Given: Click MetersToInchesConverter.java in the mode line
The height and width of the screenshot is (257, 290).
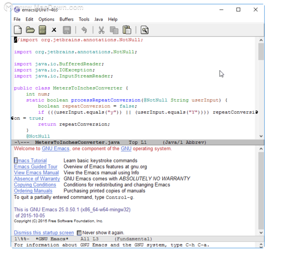Looking at the screenshot, I should 77,142.
